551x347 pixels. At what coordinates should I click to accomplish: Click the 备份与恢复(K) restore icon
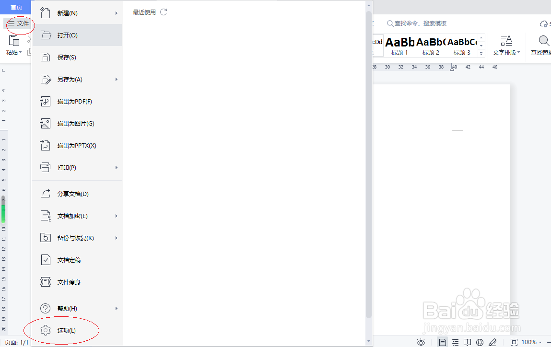click(46, 238)
